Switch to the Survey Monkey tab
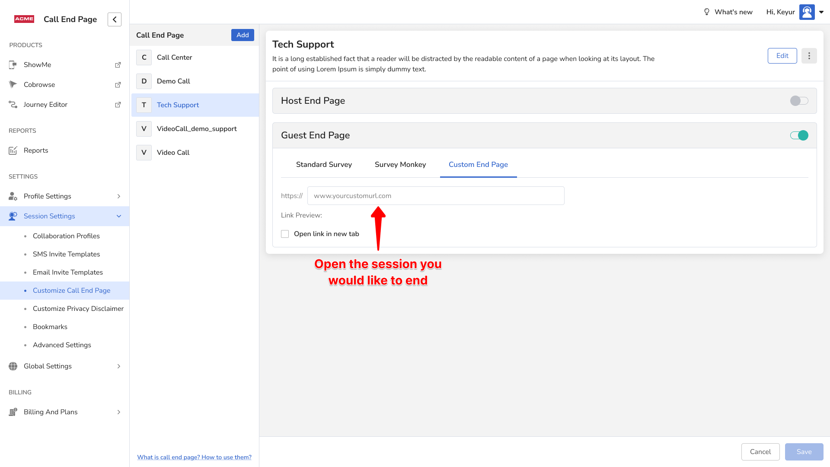 (x=400, y=165)
